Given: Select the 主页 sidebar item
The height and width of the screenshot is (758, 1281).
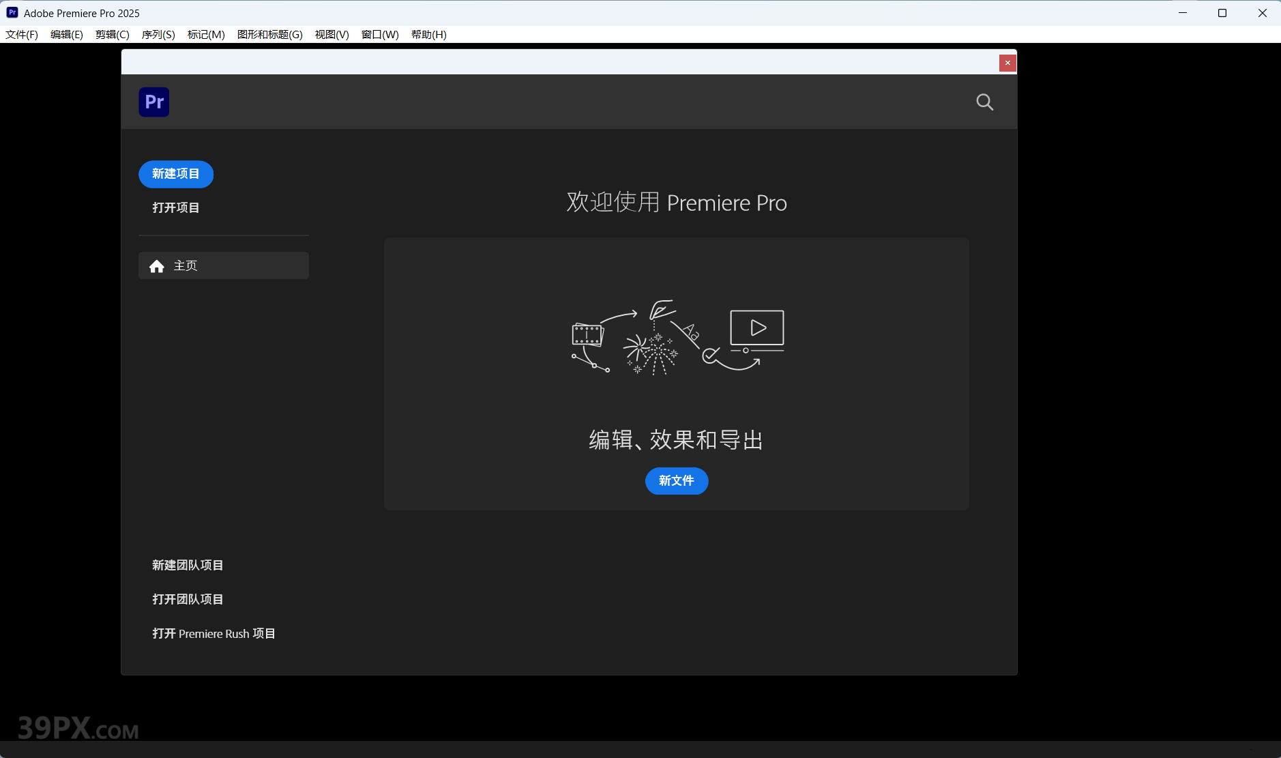Looking at the screenshot, I should 223,265.
